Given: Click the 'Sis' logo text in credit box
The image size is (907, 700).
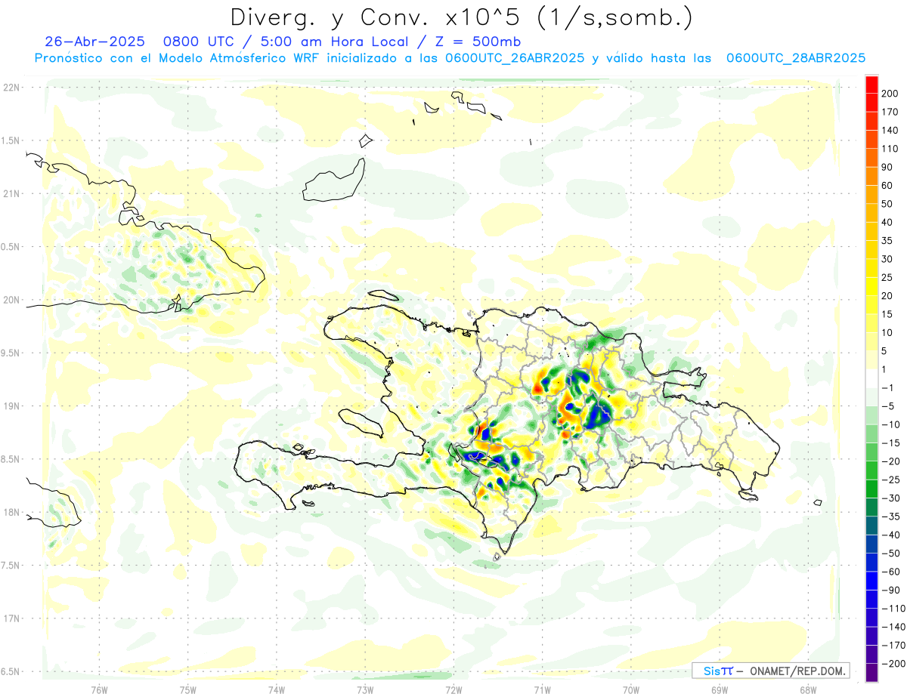Looking at the screenshot, I should point(710,671).
